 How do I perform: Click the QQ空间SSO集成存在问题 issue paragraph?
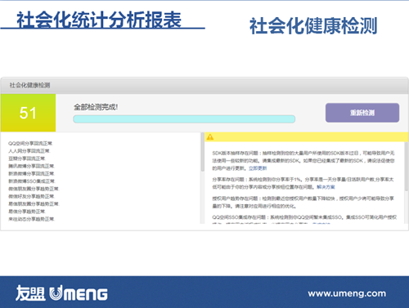tap(304, 220)
